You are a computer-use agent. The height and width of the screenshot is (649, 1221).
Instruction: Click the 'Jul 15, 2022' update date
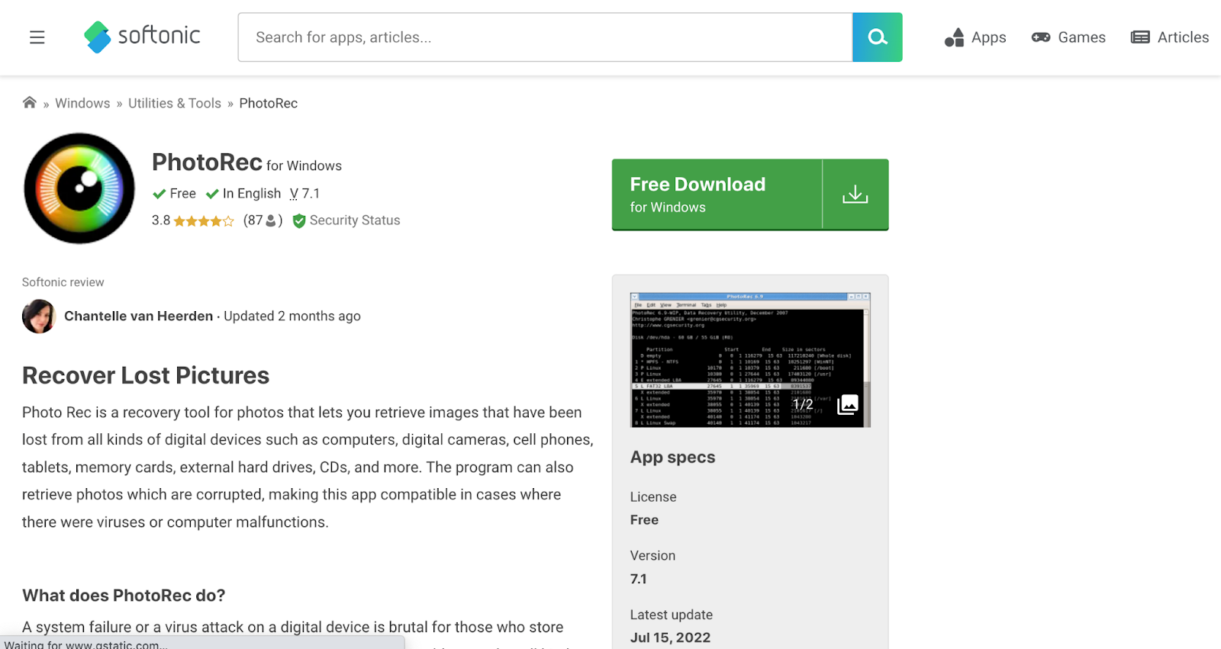tap(671, 638)
